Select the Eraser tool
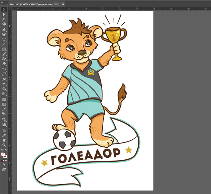 (4, 63)
